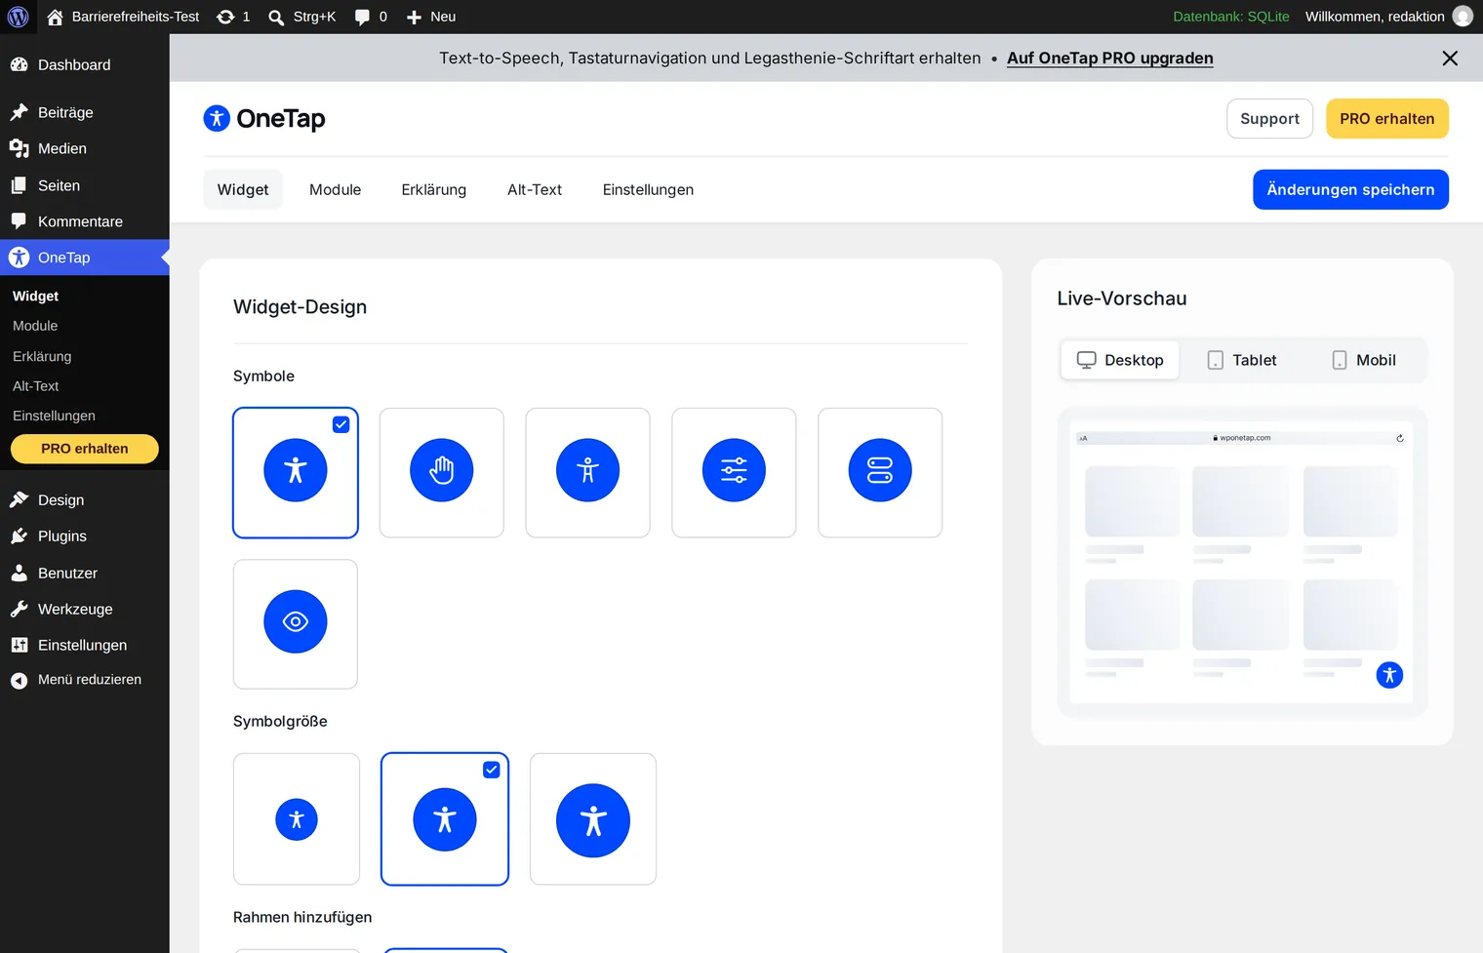The width and height of the screenshot is (1483, 953).
Task: Click the OneTap logo in the header
Action: pos(264,118)
